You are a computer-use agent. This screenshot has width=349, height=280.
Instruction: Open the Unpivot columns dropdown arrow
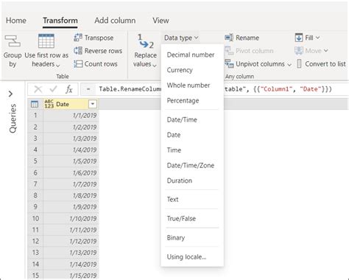pyautogui.click(x=289, y=64)
